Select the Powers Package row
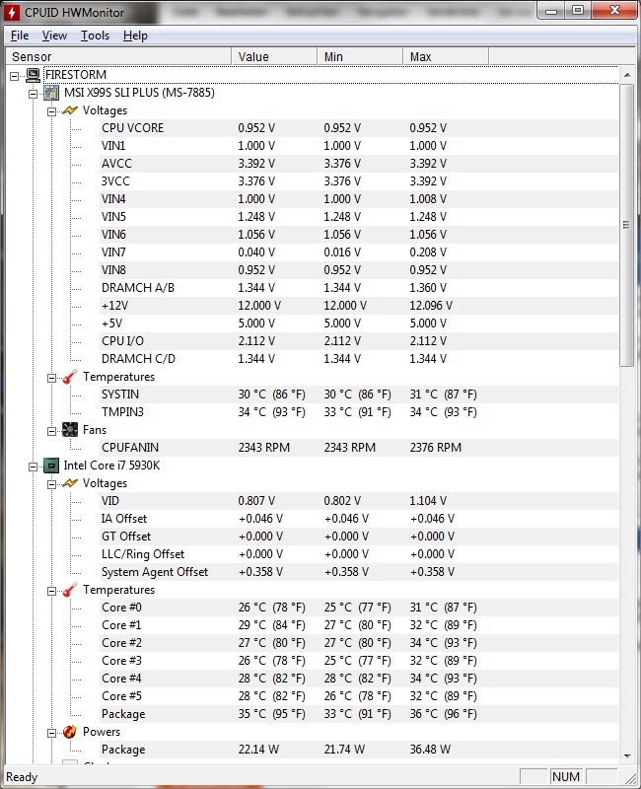641x789 pixels. coord(359,750)
